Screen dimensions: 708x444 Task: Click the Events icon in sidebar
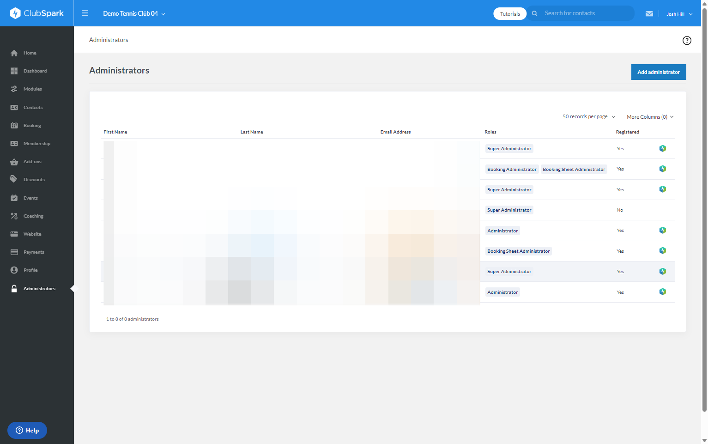14,198
